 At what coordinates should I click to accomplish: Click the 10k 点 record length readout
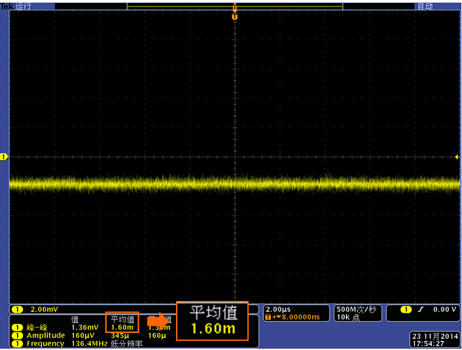[x=348, y=317]
